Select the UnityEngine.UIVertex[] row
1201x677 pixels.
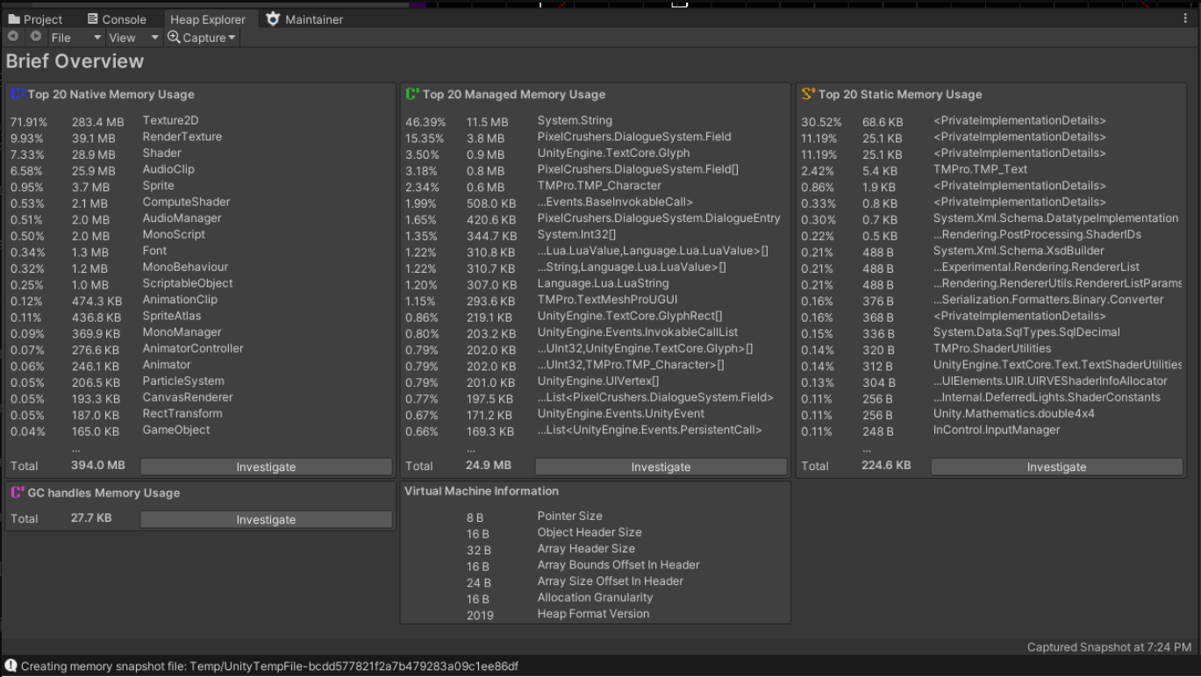pyautogui.click(x=596, y=381)
